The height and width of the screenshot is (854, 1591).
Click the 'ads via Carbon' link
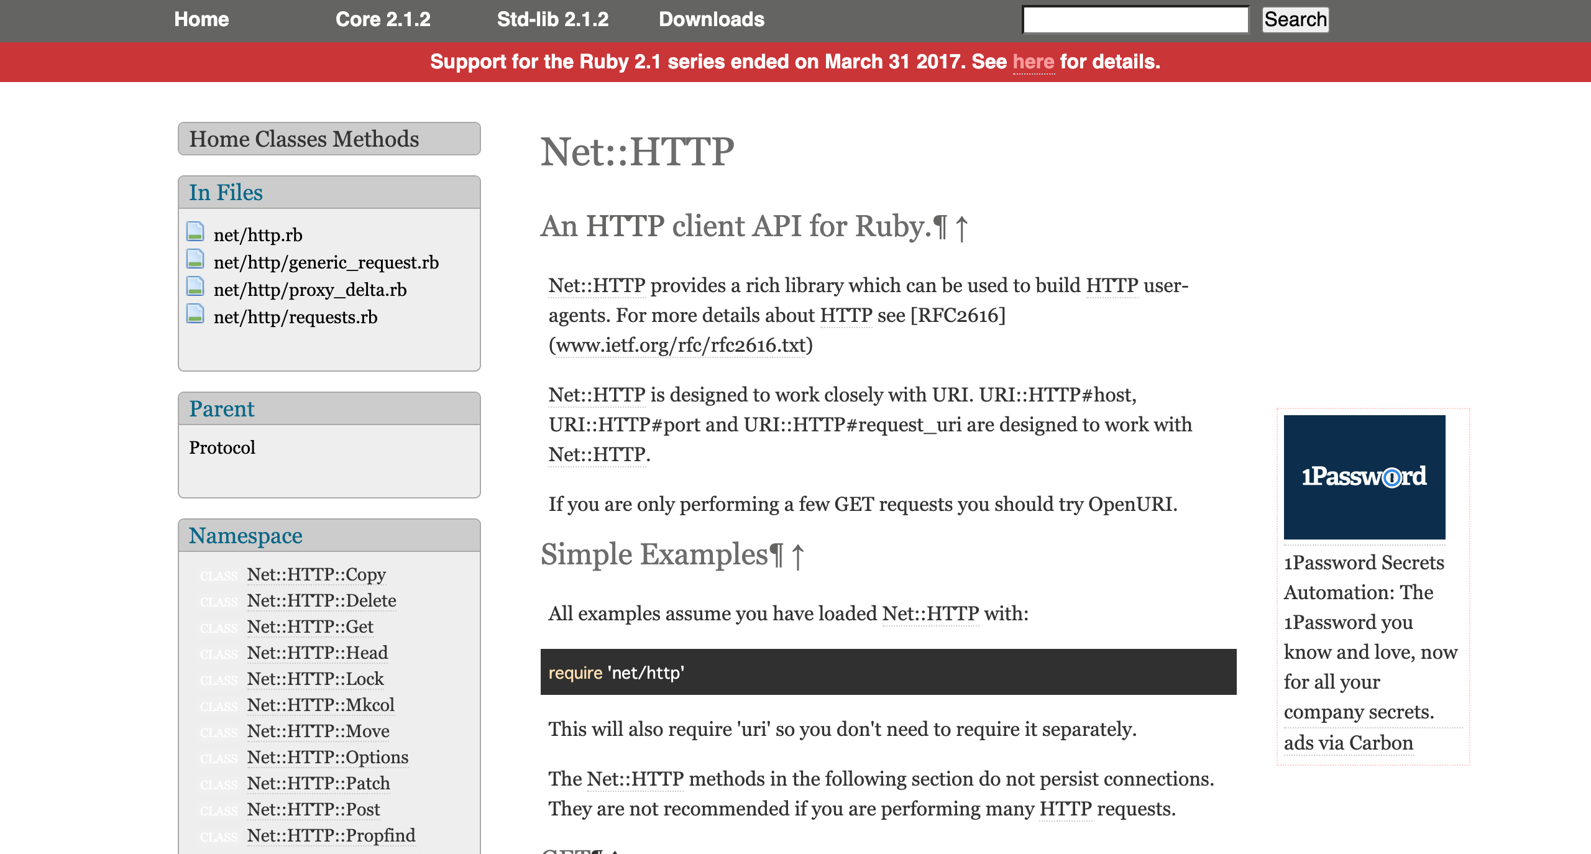tap(1348, 743)
